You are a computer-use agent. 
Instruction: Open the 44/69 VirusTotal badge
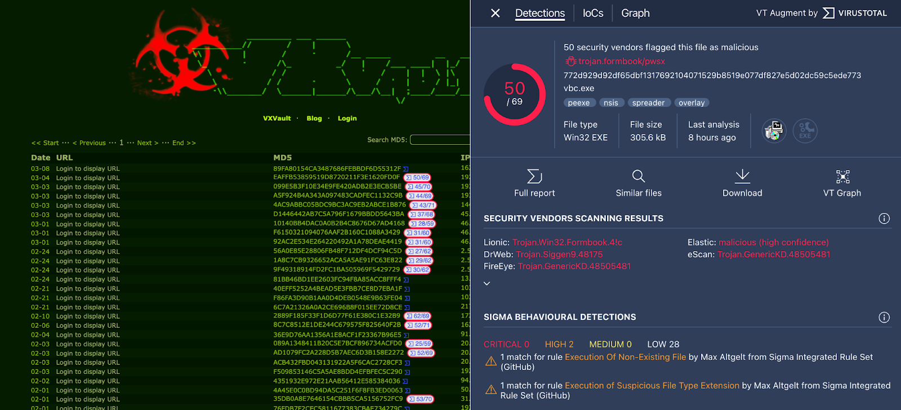pos(420,196)
